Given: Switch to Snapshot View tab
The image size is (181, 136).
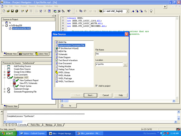Looking at the screenshot, I should (26, 54).
